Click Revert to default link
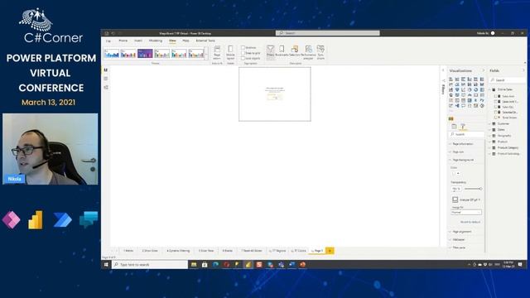Viewport: 530px width, 298px height. 470,222
